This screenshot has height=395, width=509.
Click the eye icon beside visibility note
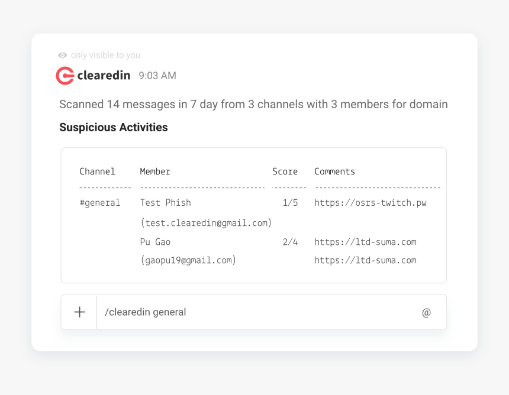(63, 55)
